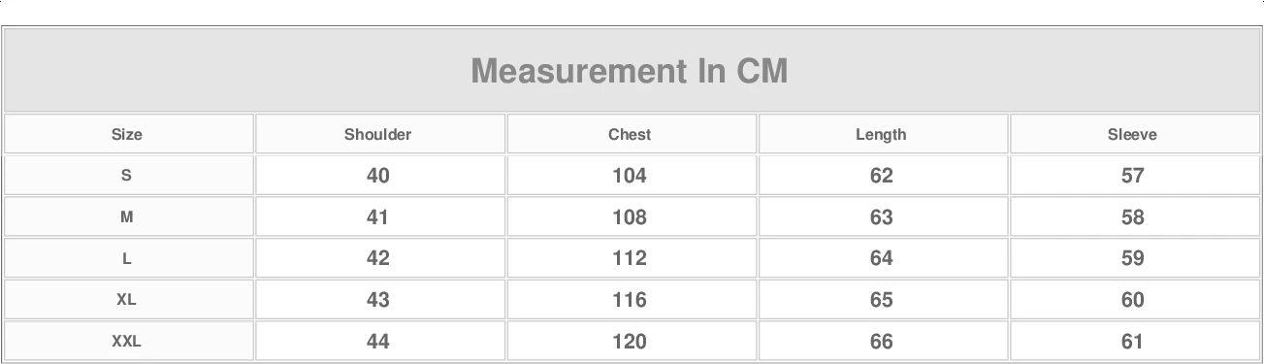Image resolution: width=1264 pixels, height=364 pixels.
Task: Click chest value 108 cell
Action: (630, 217)
